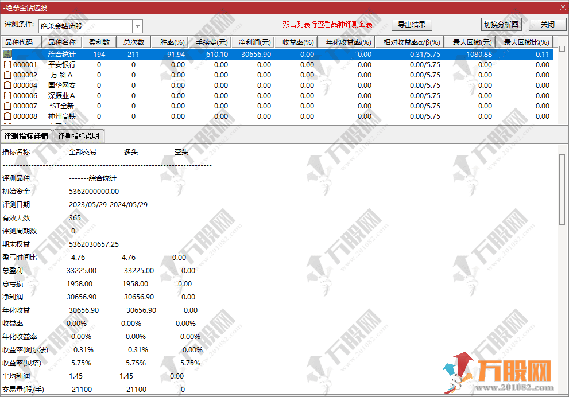The height and width of the screenshot is (397, 569).
Task: Toggle checkbox for stock 000004 国华网安
Action: coord(7,85)
